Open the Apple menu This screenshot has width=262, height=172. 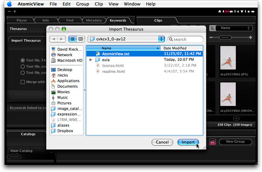[10, 4]
